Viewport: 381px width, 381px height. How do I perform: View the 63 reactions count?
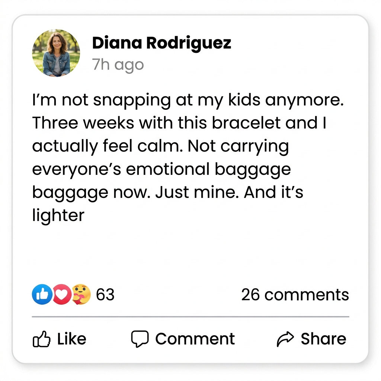coord(105,295)
